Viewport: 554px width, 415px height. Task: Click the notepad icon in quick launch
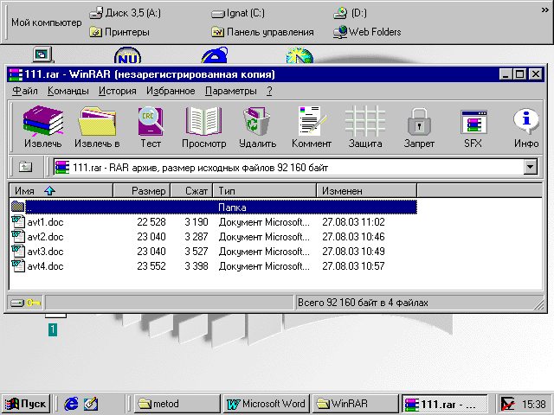91,404
